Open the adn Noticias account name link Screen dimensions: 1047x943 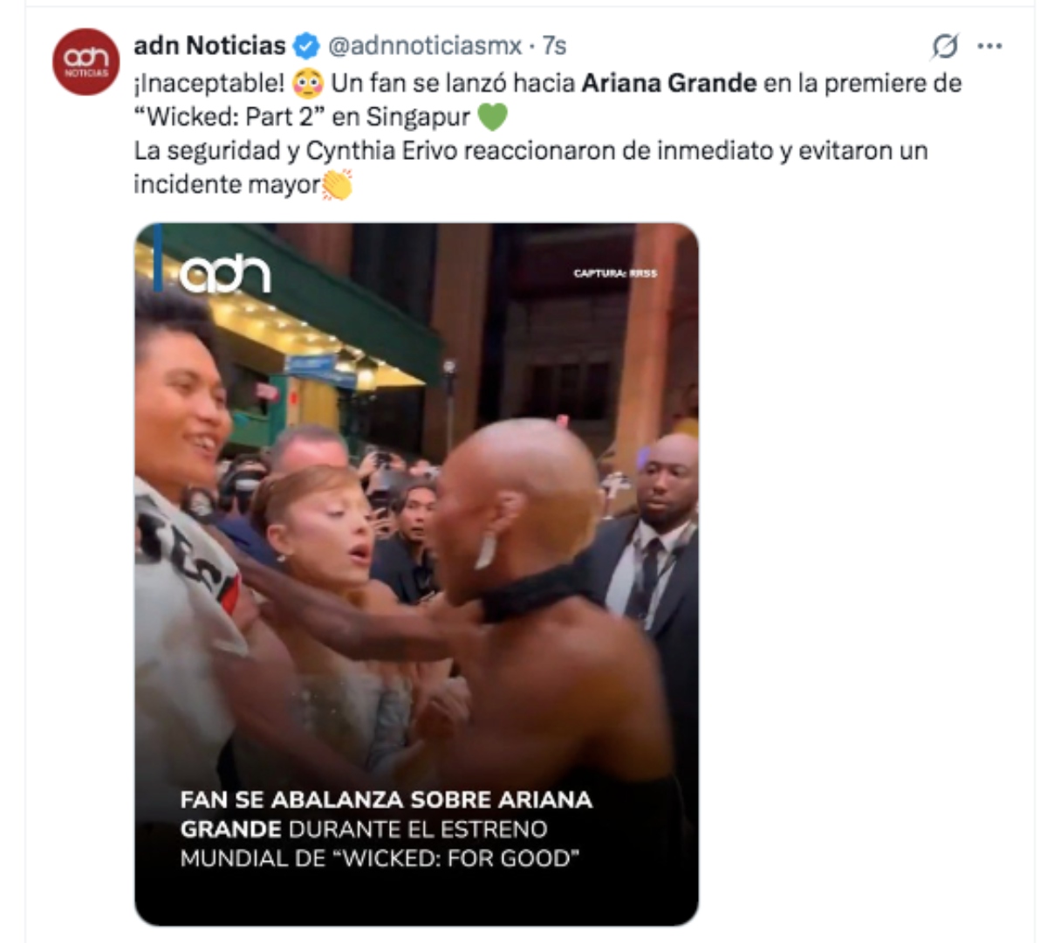click(209, 45)
